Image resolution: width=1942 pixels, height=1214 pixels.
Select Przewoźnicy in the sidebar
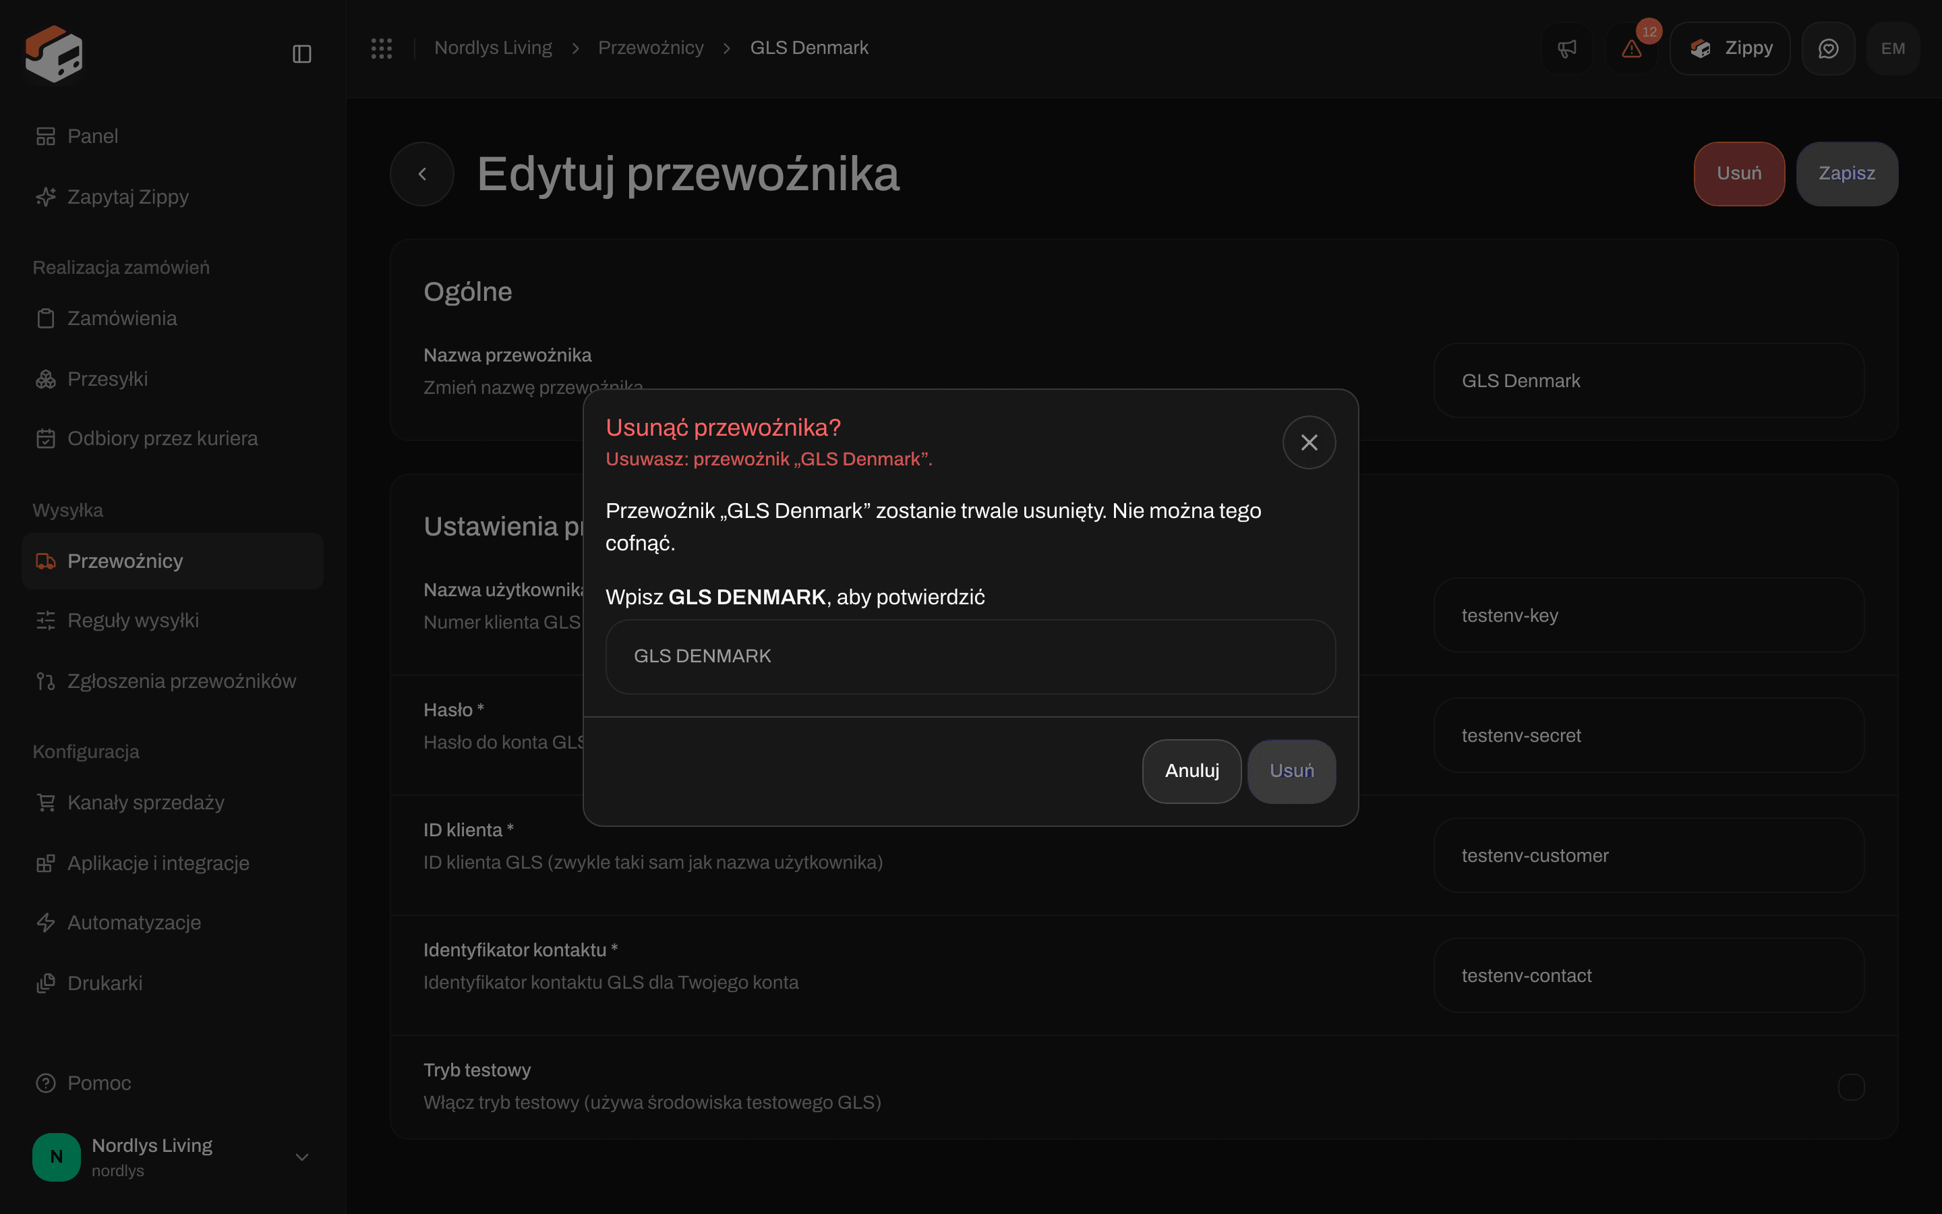(x=173, y=561)
